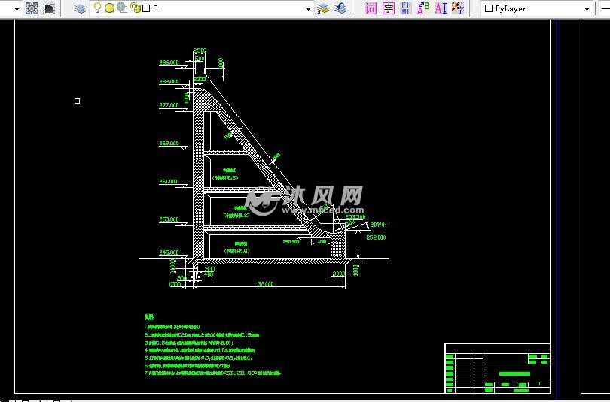Click the 'AB' text conversion icon

coord(423,8)
